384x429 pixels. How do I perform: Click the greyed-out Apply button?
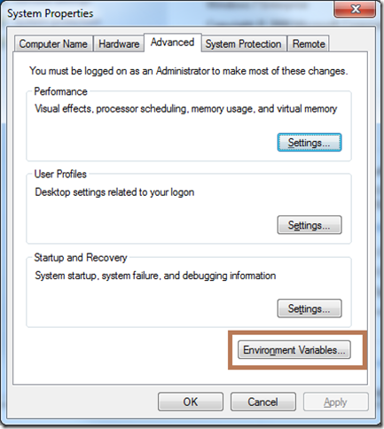[x=336, y=402]
